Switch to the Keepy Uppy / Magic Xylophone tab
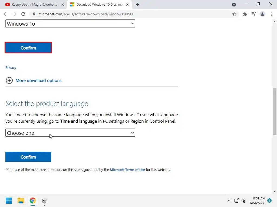277x207 pixels. 34,5
